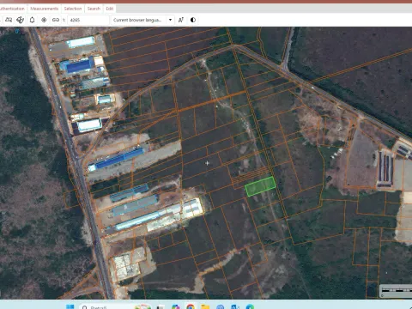Screen dimensions: 412x309
Task: Click the 3D globe view icon
Action: (20, 20)
